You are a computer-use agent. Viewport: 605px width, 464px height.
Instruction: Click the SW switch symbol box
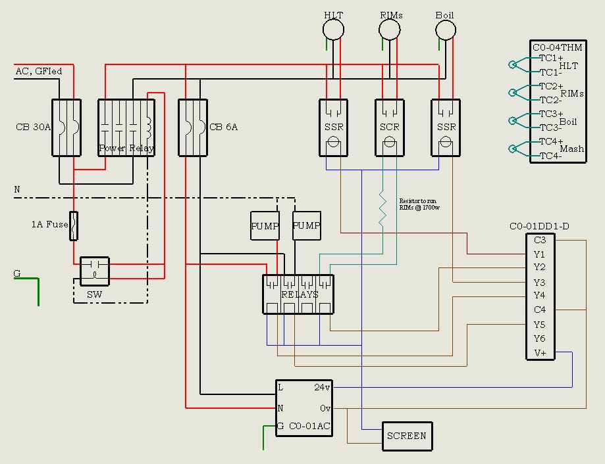95,271
